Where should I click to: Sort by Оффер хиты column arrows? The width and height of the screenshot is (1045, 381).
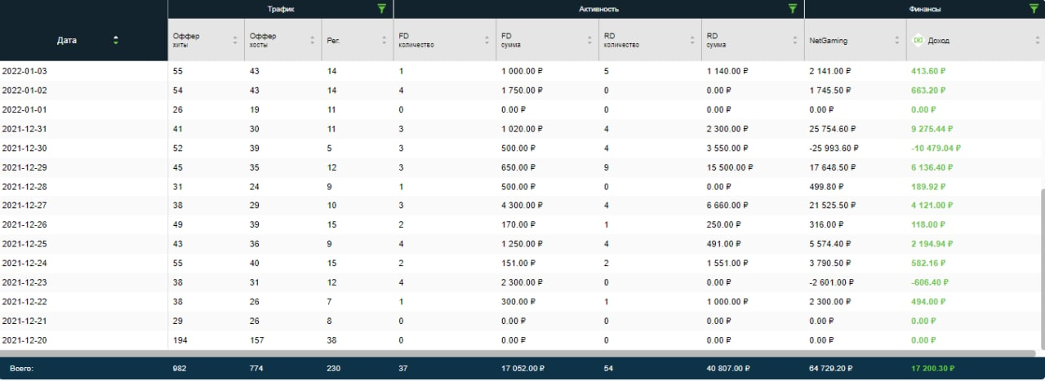tap(237, 40)
